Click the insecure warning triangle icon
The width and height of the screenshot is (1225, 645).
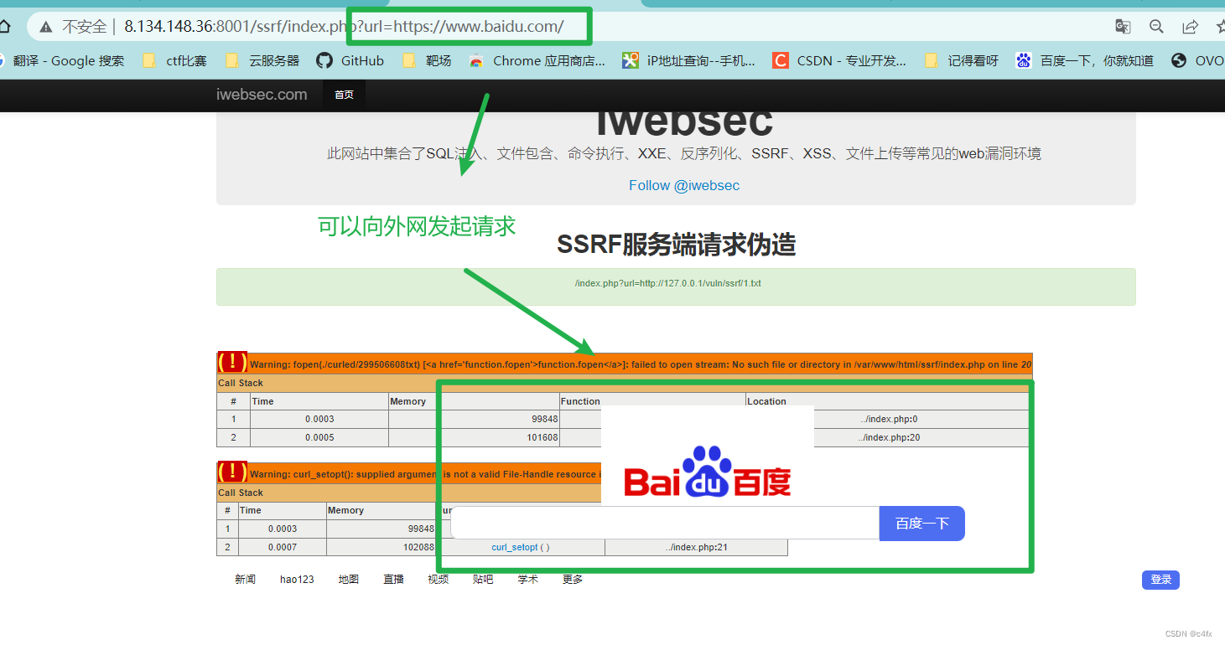[x=45, y=27]
